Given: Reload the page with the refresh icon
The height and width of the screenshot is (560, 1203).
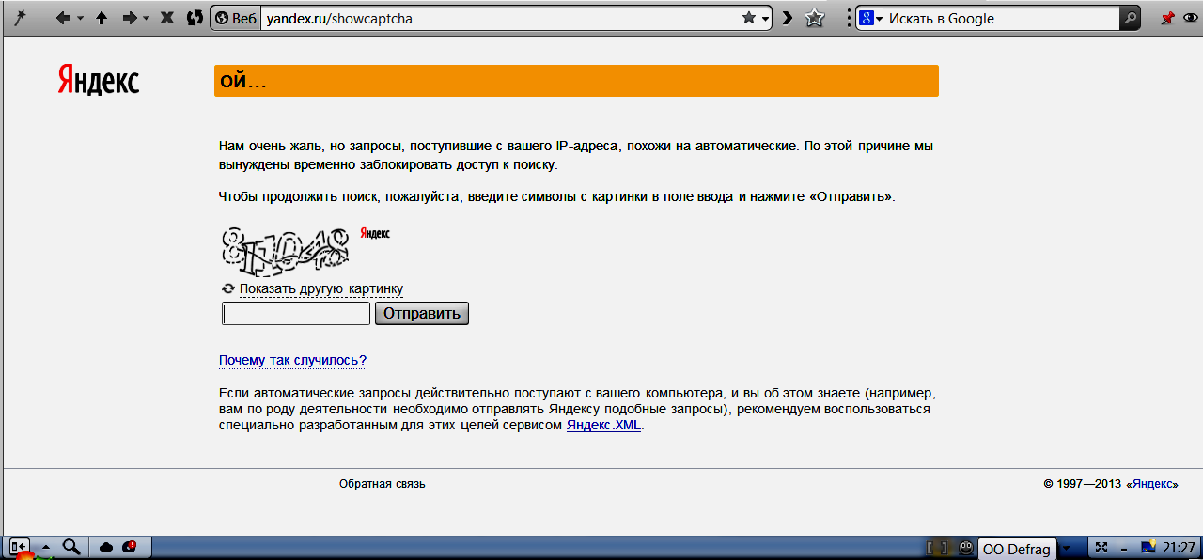Looking at the screenshot, I should (x=195, y=18).
